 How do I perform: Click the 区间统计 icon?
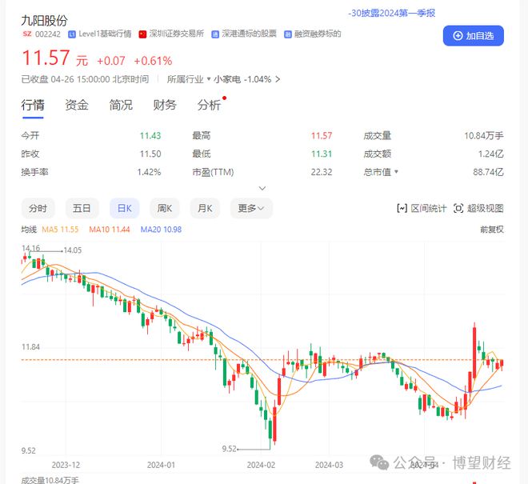402,209
